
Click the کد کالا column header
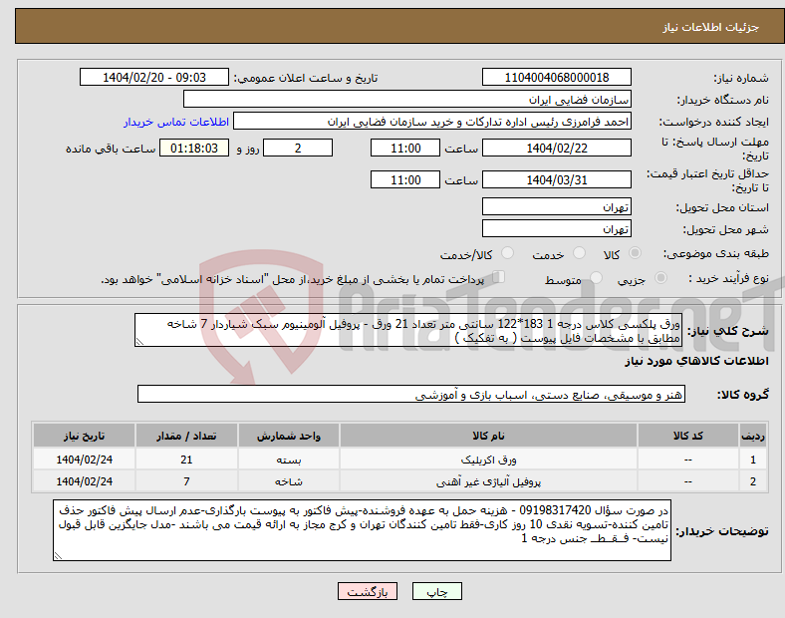[x=688, y=436]
